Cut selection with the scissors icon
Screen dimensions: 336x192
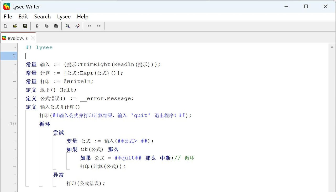[37, 26]
